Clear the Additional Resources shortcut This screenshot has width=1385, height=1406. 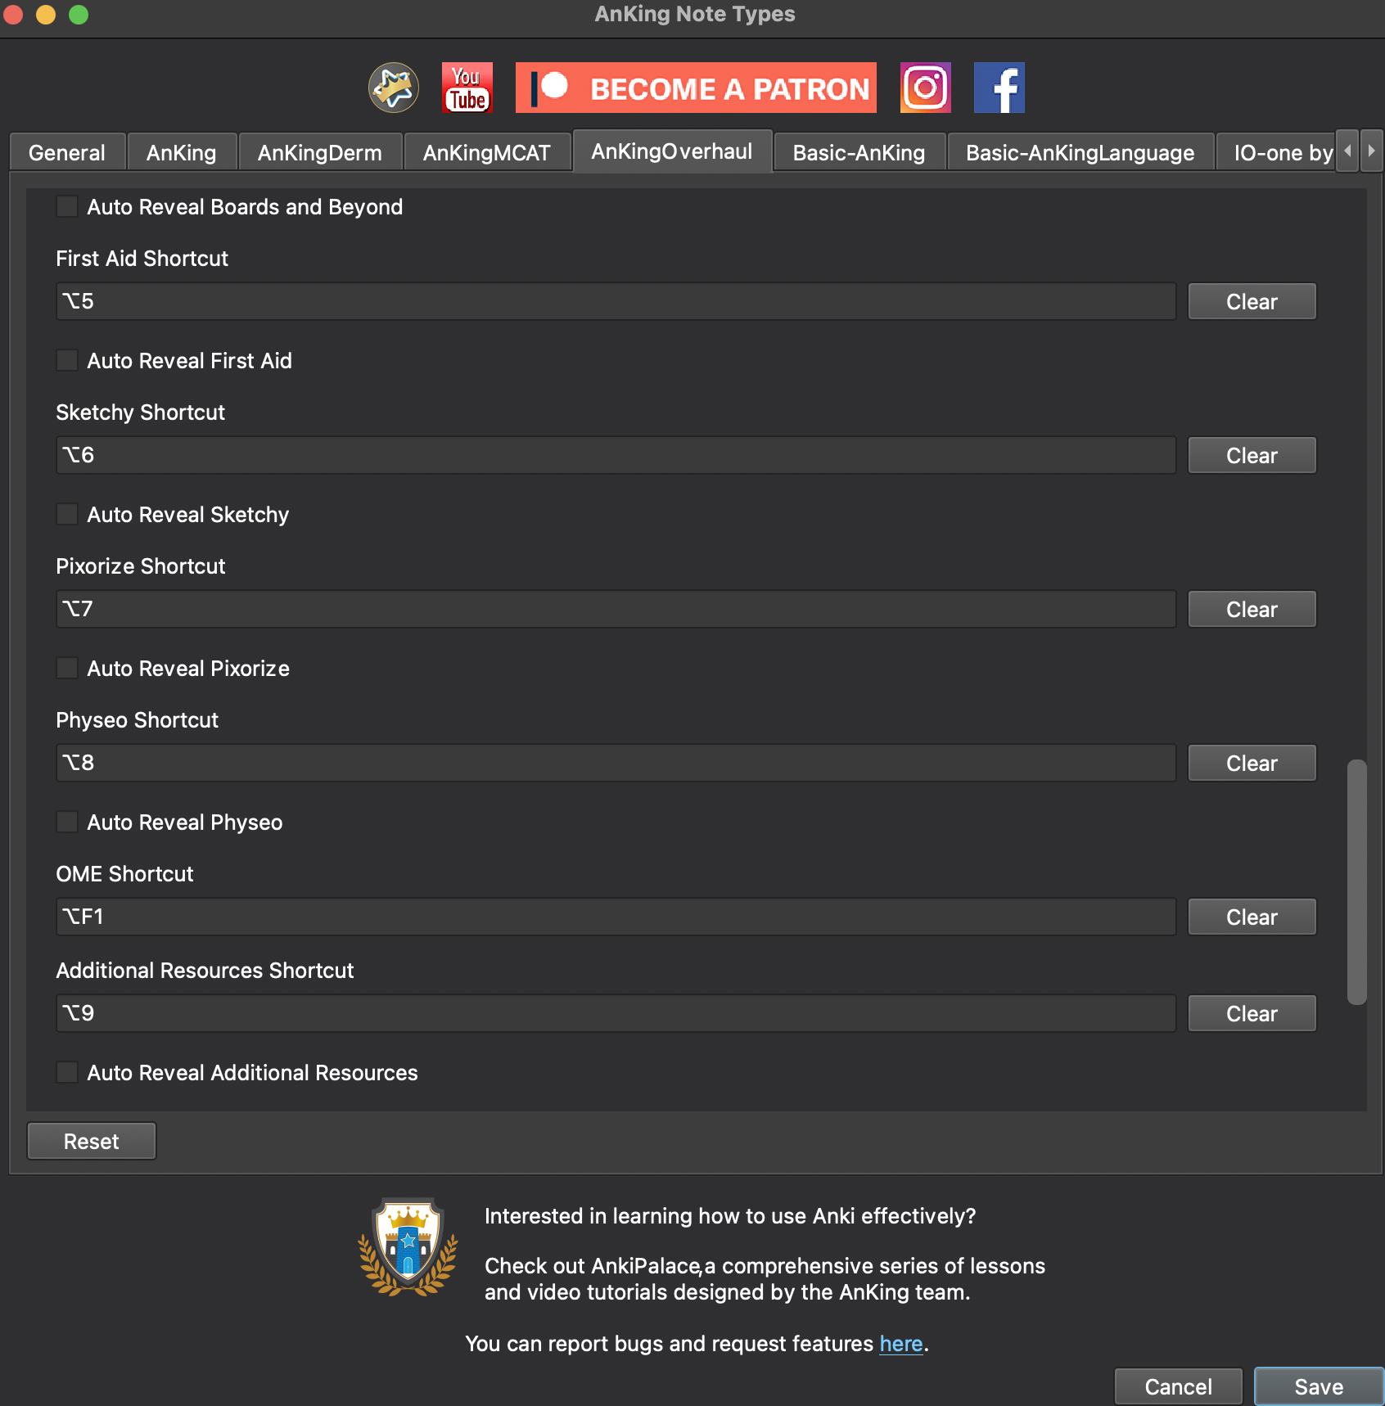tap(1252, 1013)
